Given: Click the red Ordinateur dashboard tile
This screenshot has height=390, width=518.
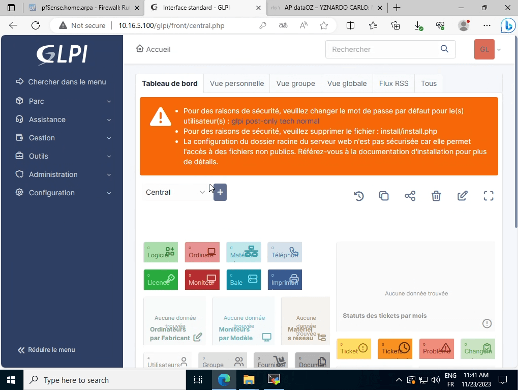Looking at the screenshot, I should click(x=202, y=252).
